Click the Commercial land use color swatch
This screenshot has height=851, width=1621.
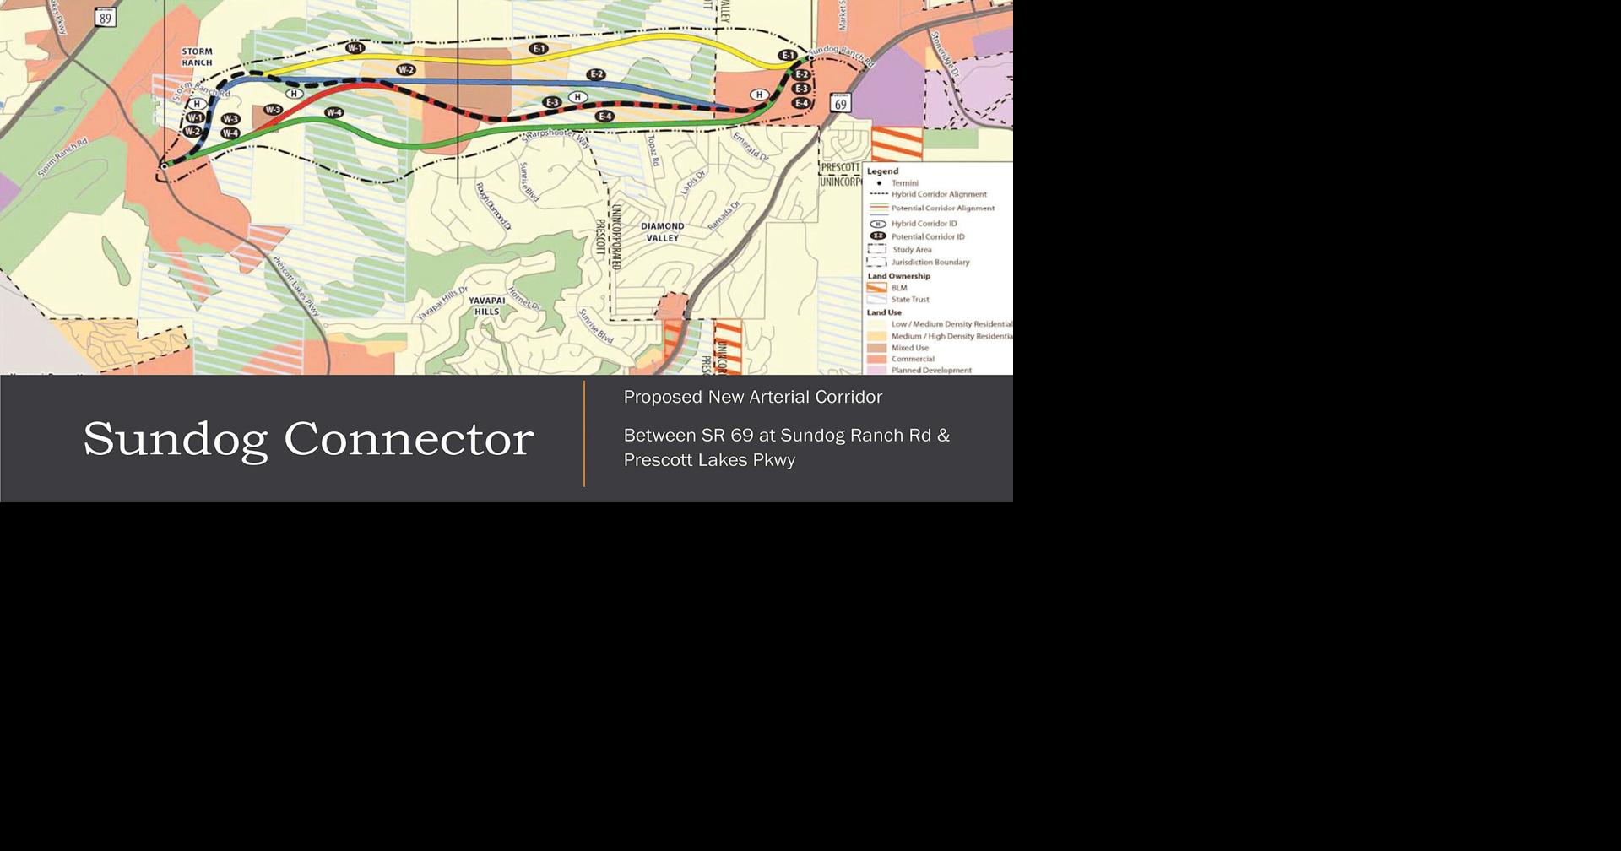click(x=876, y=358)
